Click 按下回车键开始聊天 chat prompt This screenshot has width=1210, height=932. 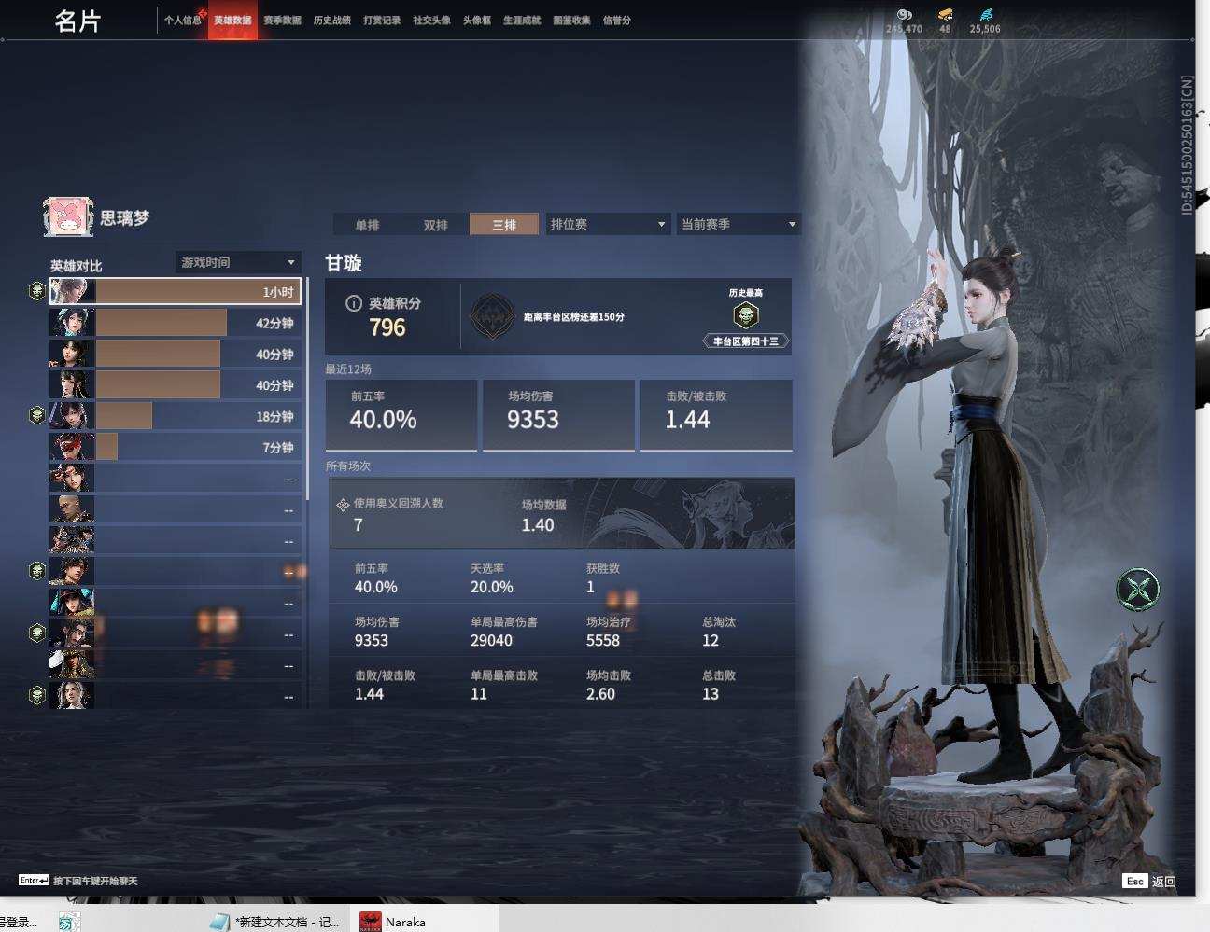coord(95,881)
